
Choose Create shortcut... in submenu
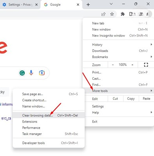(48, 100)
